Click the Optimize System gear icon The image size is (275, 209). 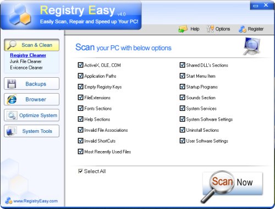tap(12, 115)
